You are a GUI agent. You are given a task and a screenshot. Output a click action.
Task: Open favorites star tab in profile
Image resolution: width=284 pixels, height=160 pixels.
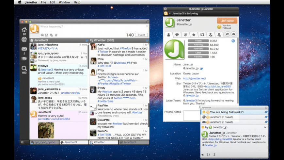click(x=194, y=34)
